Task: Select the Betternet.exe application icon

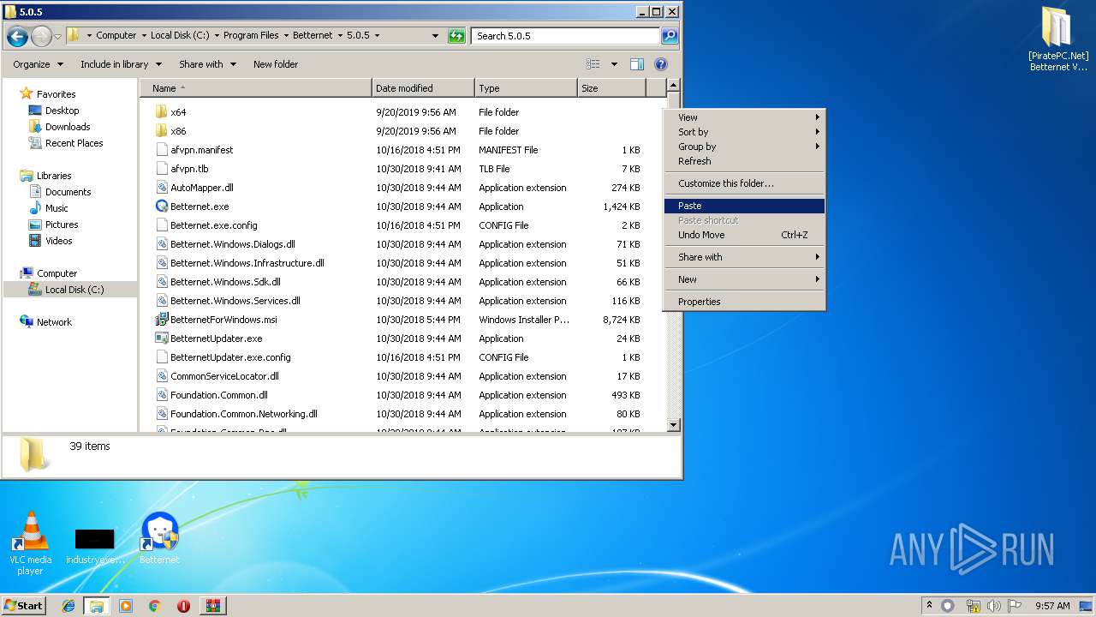Action: [162, 207]
